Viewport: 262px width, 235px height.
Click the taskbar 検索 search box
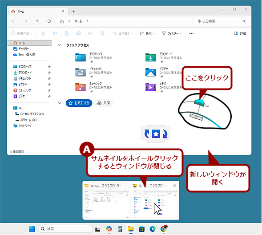(x=65, y=229)
